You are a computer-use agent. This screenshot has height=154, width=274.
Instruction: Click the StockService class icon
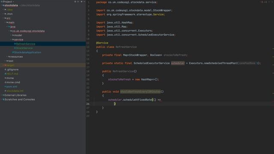coord(15,48)
